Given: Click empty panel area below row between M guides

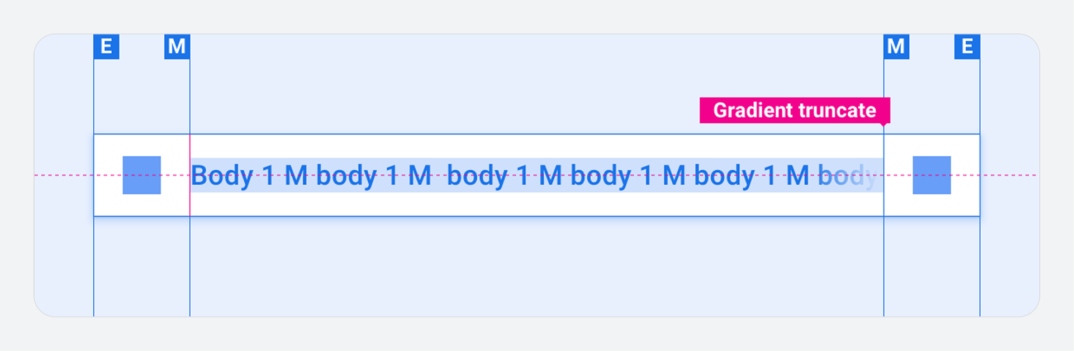Looking at the screenshot, I should (x=536, y=266).
